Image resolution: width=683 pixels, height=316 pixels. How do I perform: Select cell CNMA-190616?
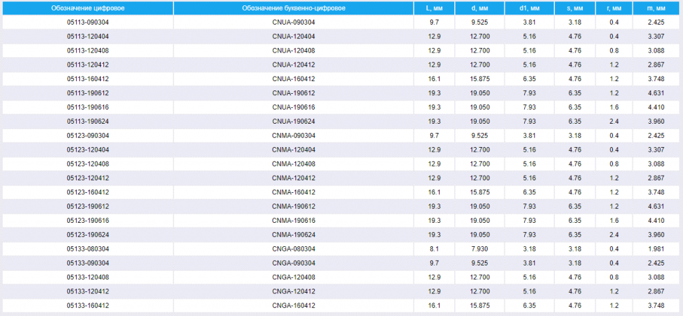pyautogui.click(x=293, y=220)
